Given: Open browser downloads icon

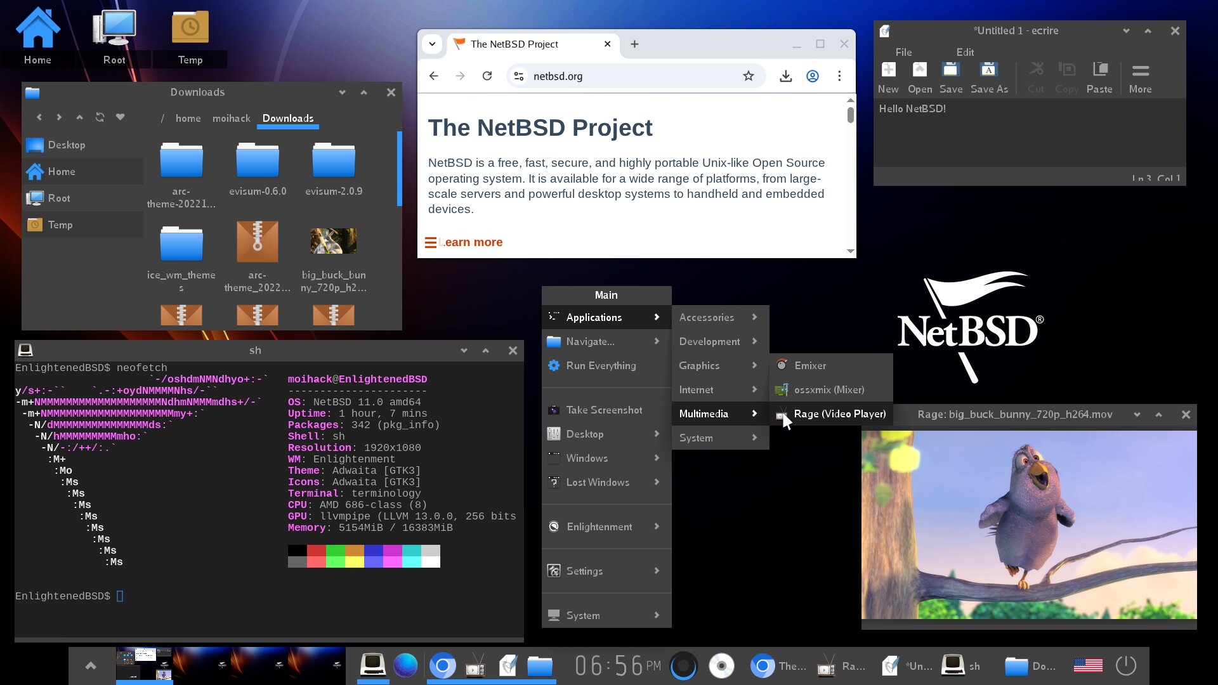Looking at the screenshot, I should [785, 76].
